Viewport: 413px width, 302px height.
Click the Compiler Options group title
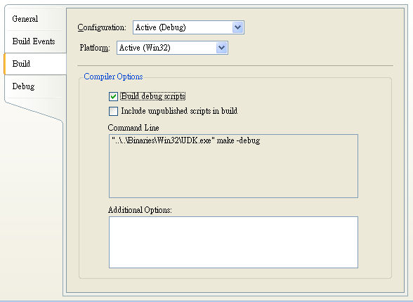[x=113, y=77]
